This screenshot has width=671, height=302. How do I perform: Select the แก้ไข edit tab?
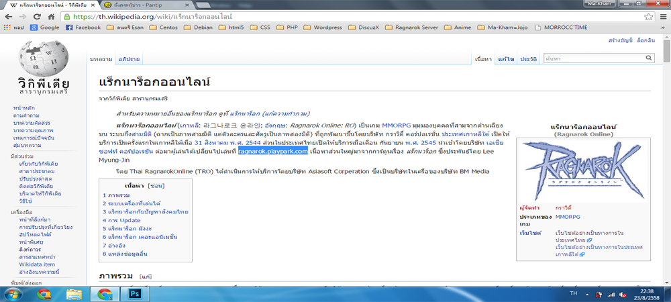click(x=505, y=59)
